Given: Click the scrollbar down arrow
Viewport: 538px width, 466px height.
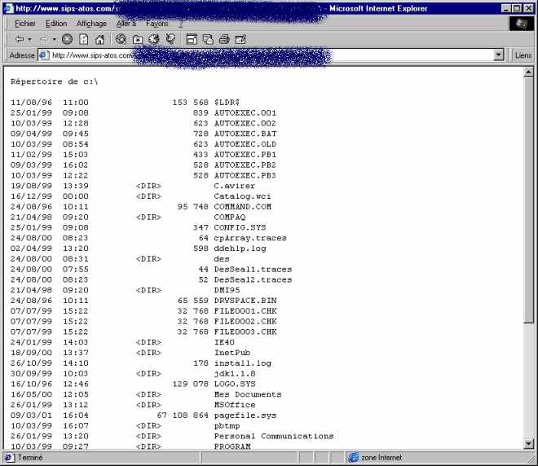Looking at the screenshot, I should pos(529,444).
